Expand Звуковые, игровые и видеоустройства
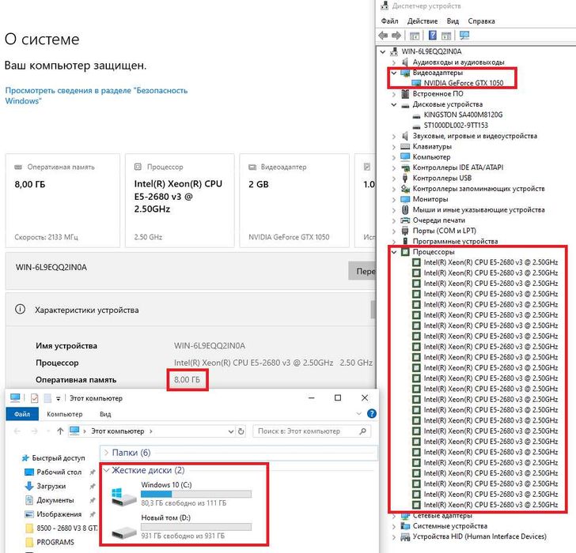 coord(394,136)
